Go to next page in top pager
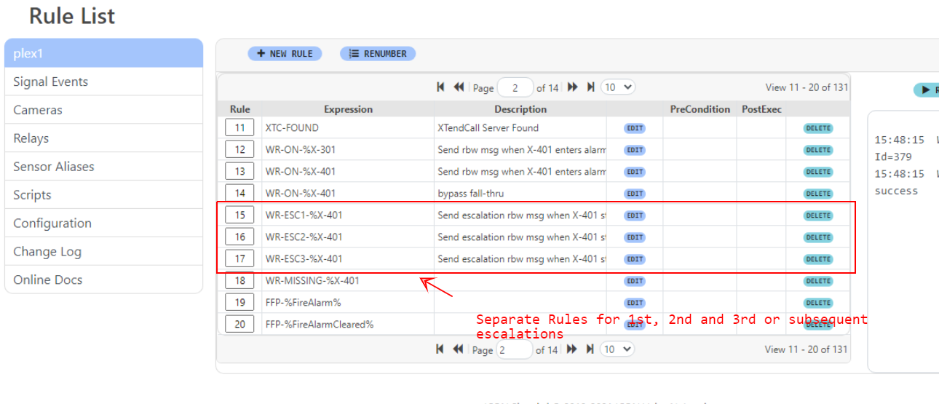Screen dimensions: 939x404 click(573, 87)
